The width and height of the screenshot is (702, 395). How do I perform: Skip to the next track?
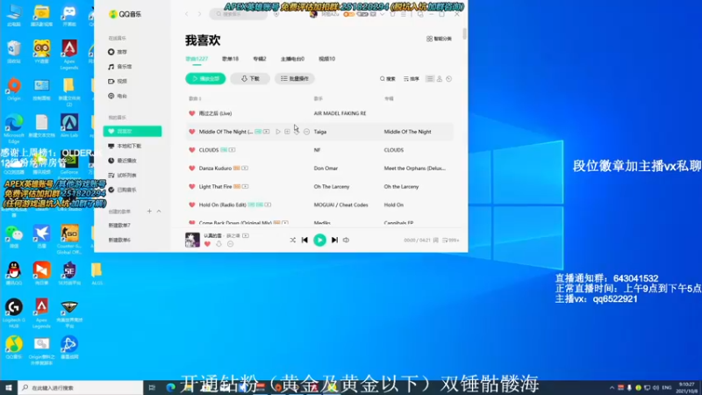click(x=334, y=240)
